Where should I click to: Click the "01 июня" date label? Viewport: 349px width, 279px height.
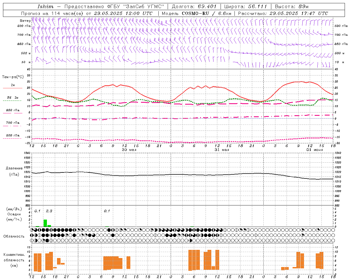coord(314,150)
